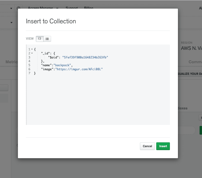The height and width of the screenshot is (178, 202).
Task: Click the Insert button
Action: point(163,146)
